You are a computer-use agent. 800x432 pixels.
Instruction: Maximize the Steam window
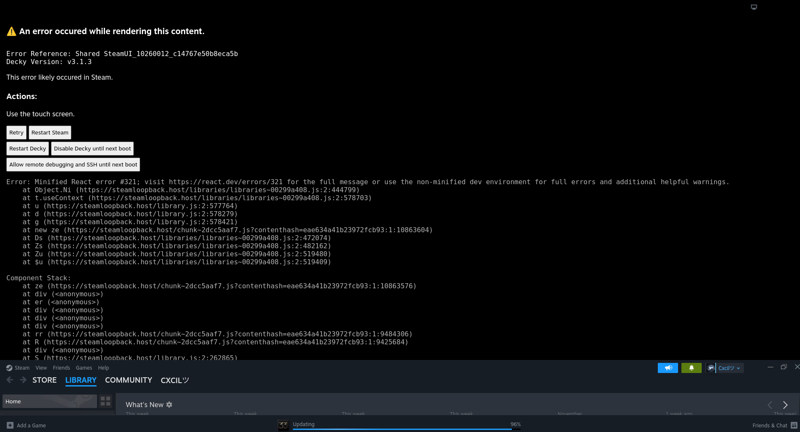click(x=784, y=367)
